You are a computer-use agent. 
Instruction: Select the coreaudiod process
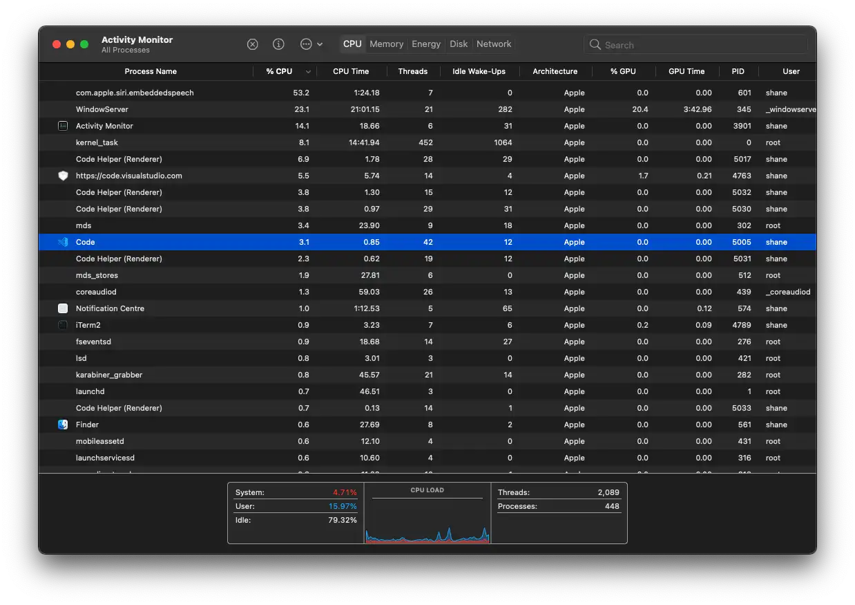(x=427, y=292)
